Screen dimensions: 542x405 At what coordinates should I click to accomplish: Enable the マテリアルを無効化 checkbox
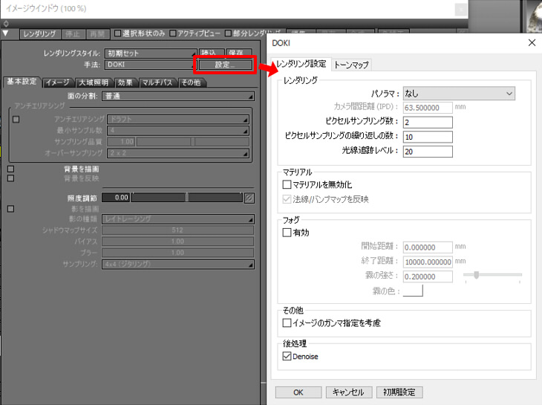point(287,184)
